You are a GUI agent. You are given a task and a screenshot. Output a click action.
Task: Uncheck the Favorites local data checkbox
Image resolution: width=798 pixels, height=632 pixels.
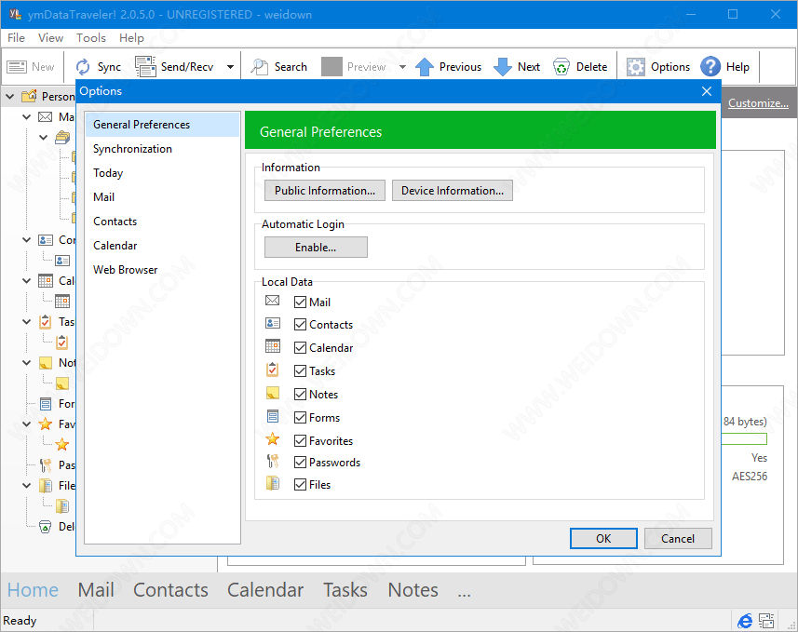300,440
